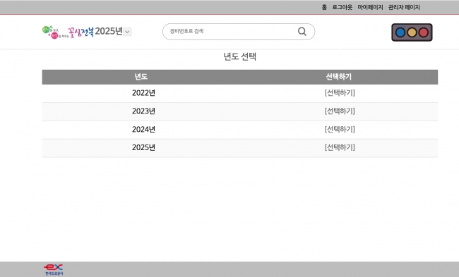
Task: Select [선택하기] for 2022년
Action: [340, 93]
